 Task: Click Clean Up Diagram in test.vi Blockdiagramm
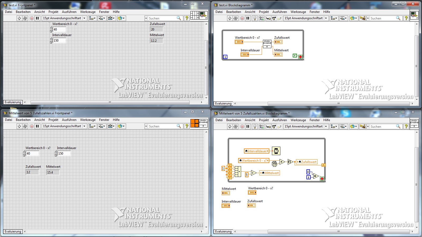point(362,18)
